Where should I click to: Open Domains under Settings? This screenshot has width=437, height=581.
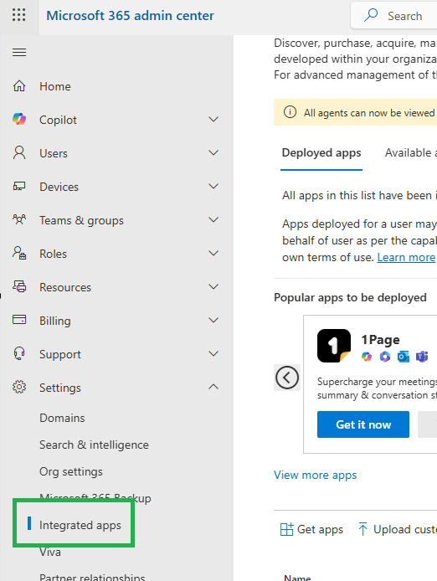62,418
